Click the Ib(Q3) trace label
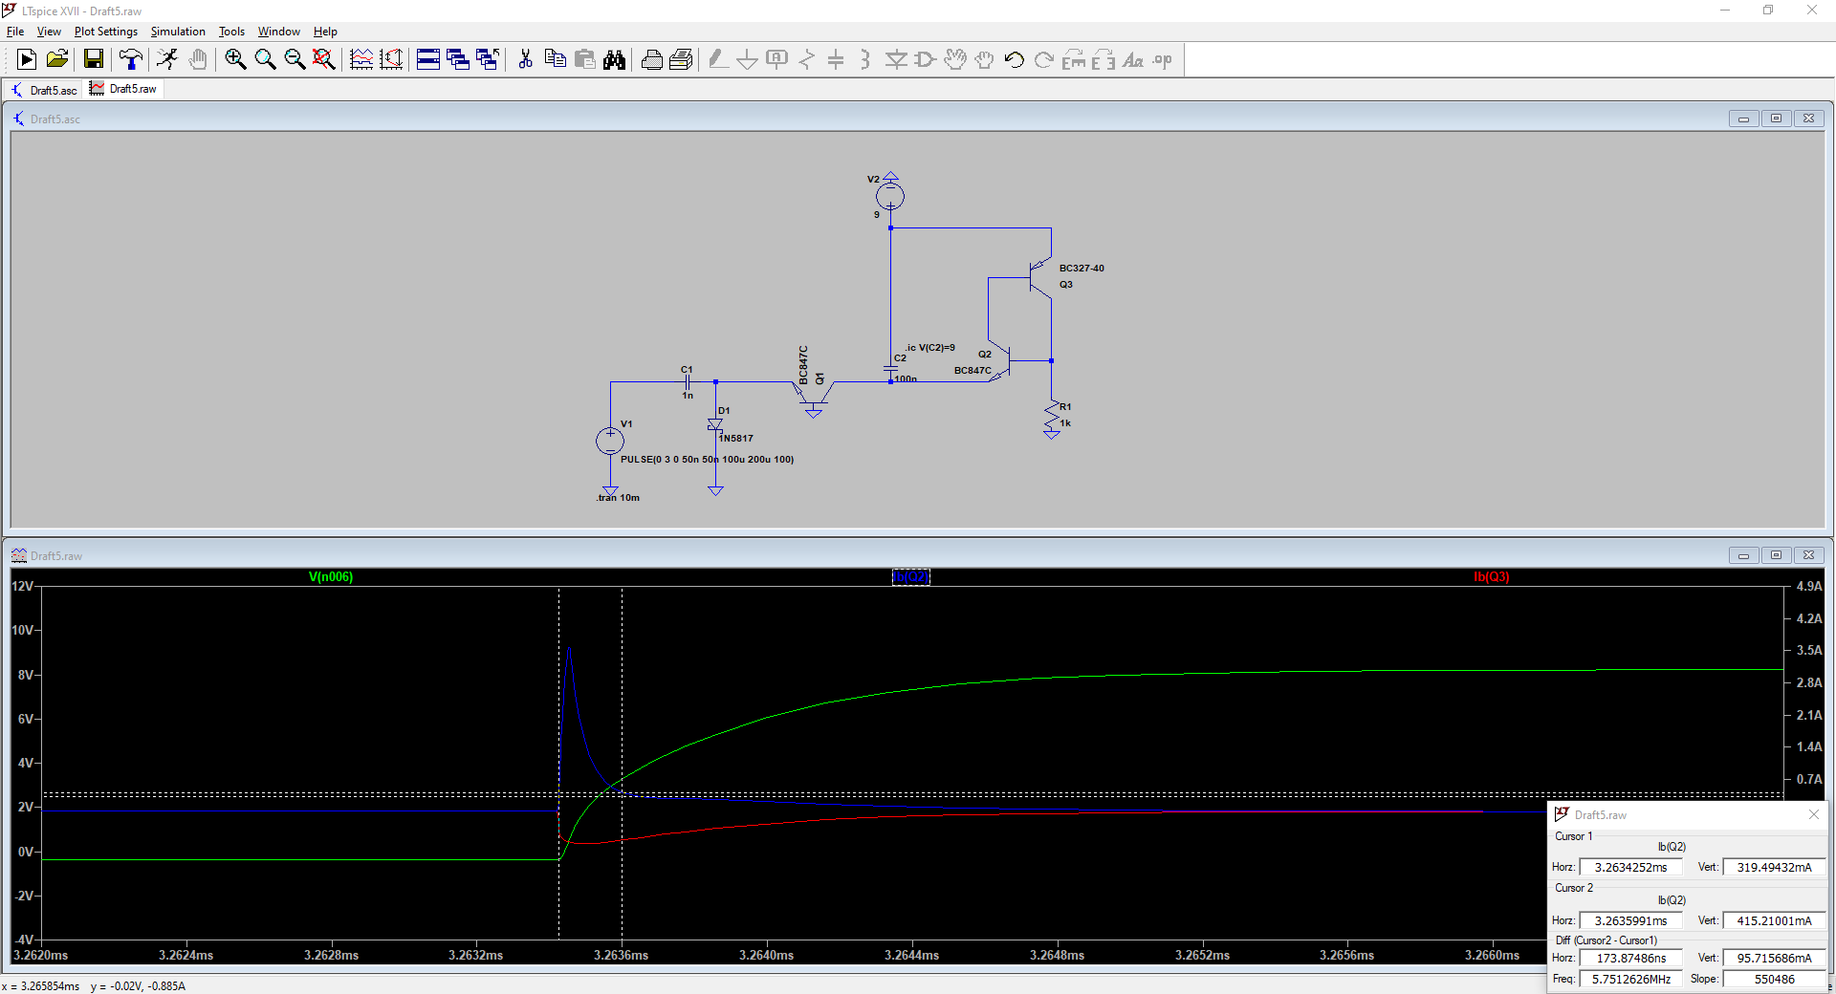The image size is (1836, 994). [1491, 576]
